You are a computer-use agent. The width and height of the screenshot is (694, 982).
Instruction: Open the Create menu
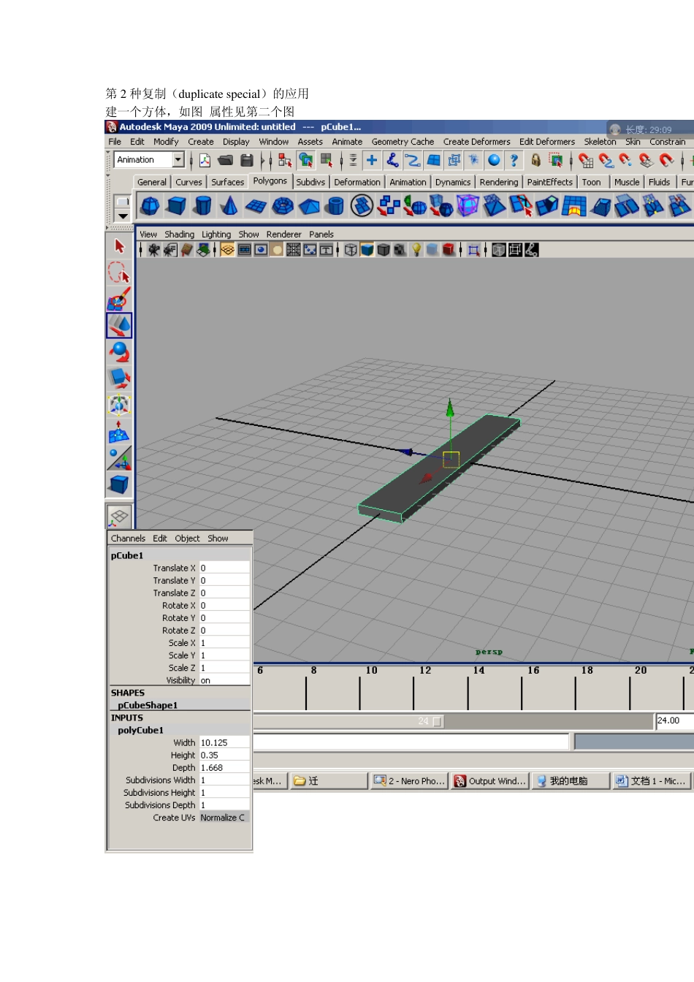[200, 142]
